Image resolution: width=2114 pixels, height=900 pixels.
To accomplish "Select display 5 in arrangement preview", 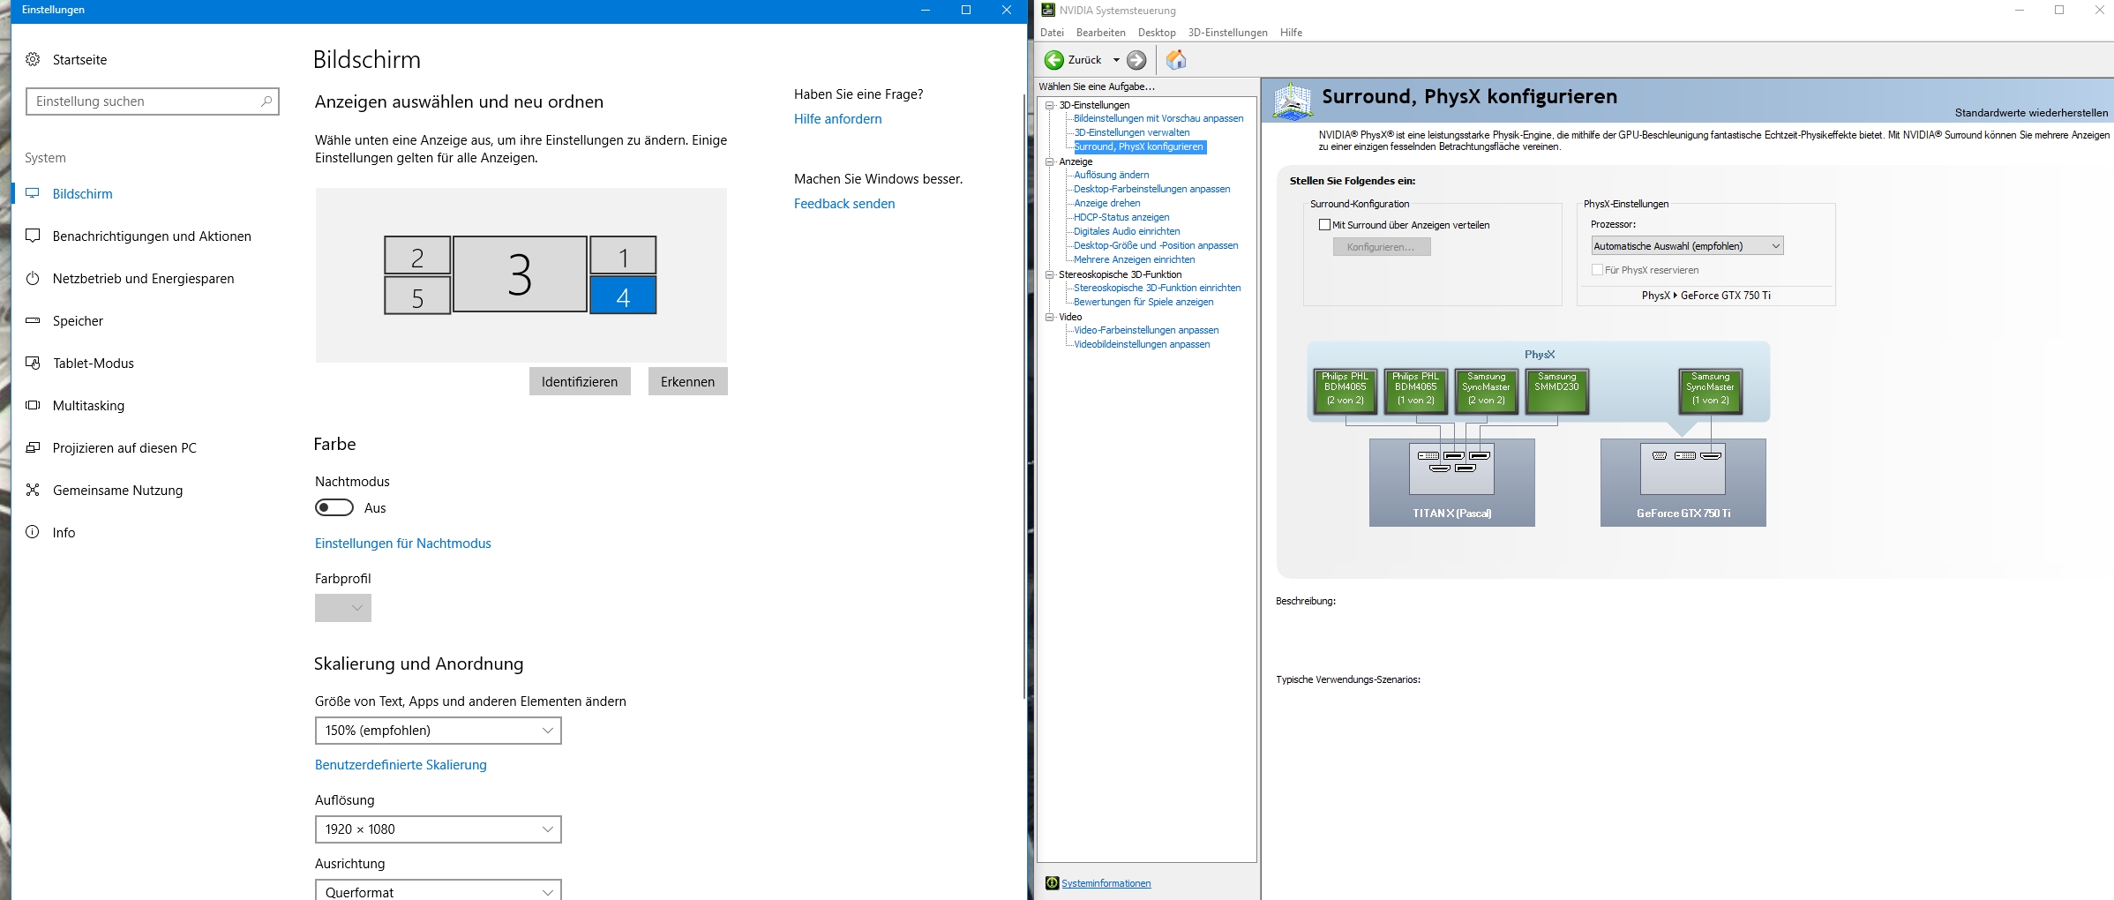I will click(417, 296).
